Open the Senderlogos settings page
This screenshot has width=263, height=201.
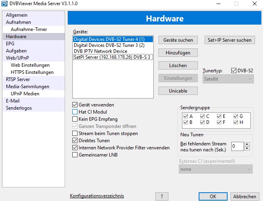click(x=34, y=108)
